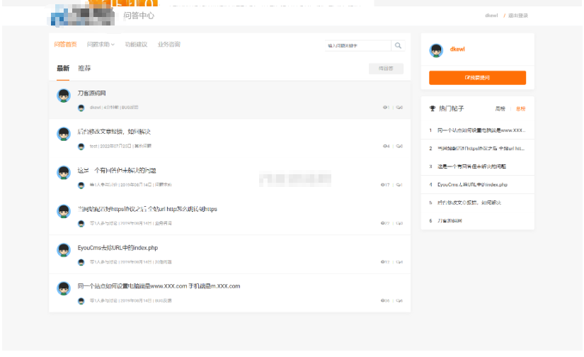584x357 pixels.
Task: Open the 业务咨询 navigation item
Action: 168,45
